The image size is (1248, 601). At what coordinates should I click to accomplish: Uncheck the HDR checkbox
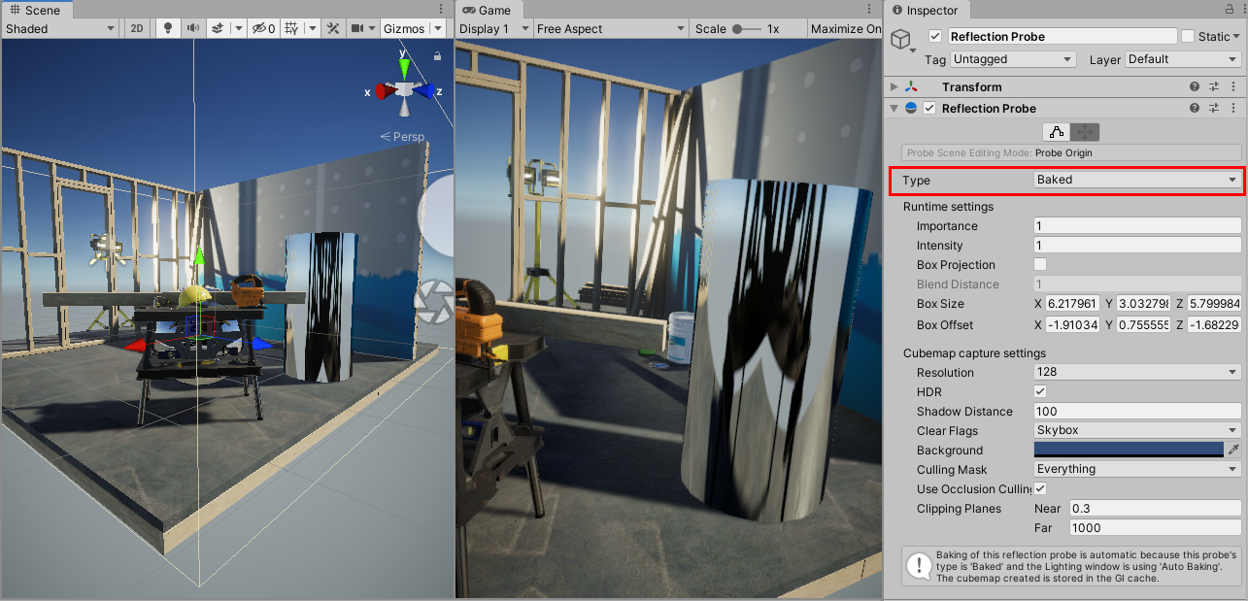pos(1040,391)
